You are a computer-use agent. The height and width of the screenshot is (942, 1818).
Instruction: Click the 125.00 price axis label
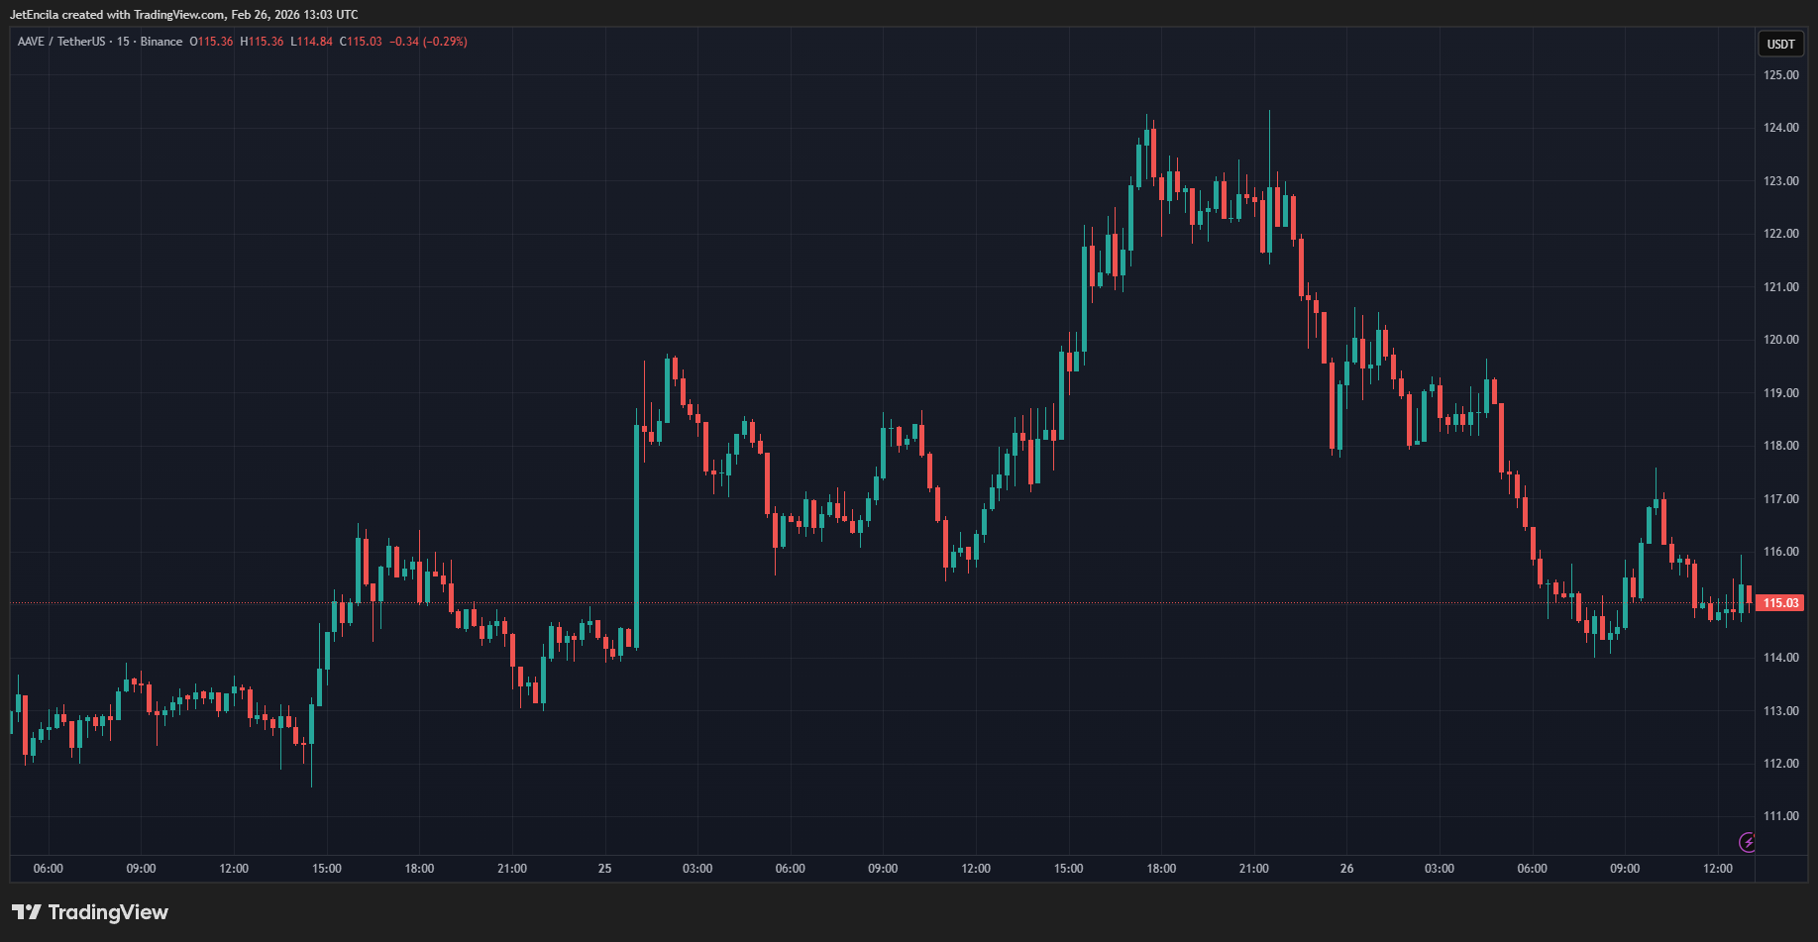[x=1780, y=75]
